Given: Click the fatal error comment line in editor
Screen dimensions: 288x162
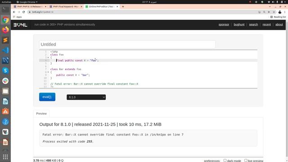Looking at the screenshot, I should 94,84.
